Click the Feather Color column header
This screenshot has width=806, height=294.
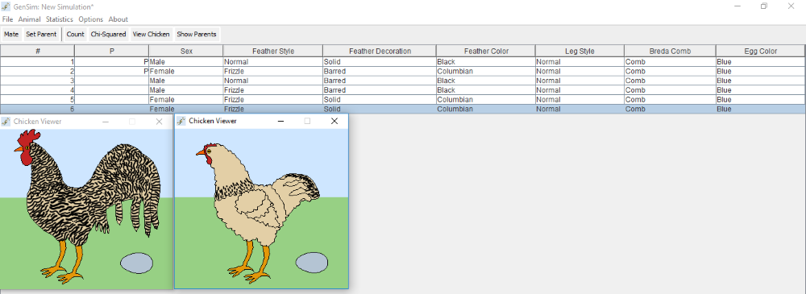point(486,51)
